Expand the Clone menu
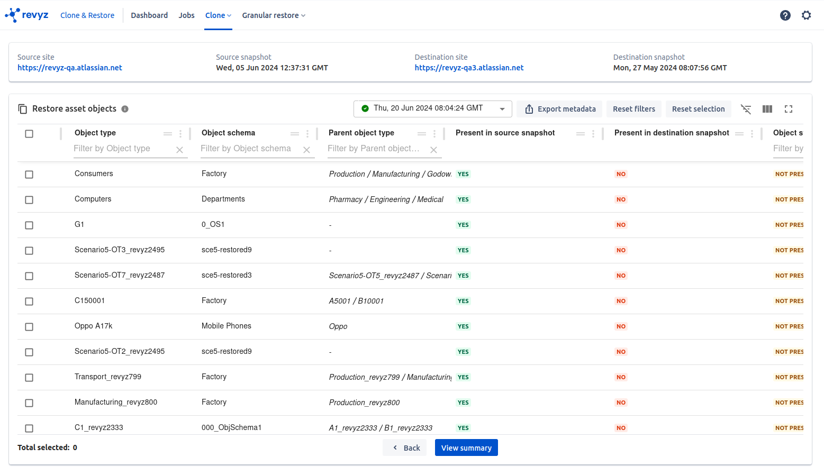Image resolution: width=824 pixels, height=475 pixels. 218,15
